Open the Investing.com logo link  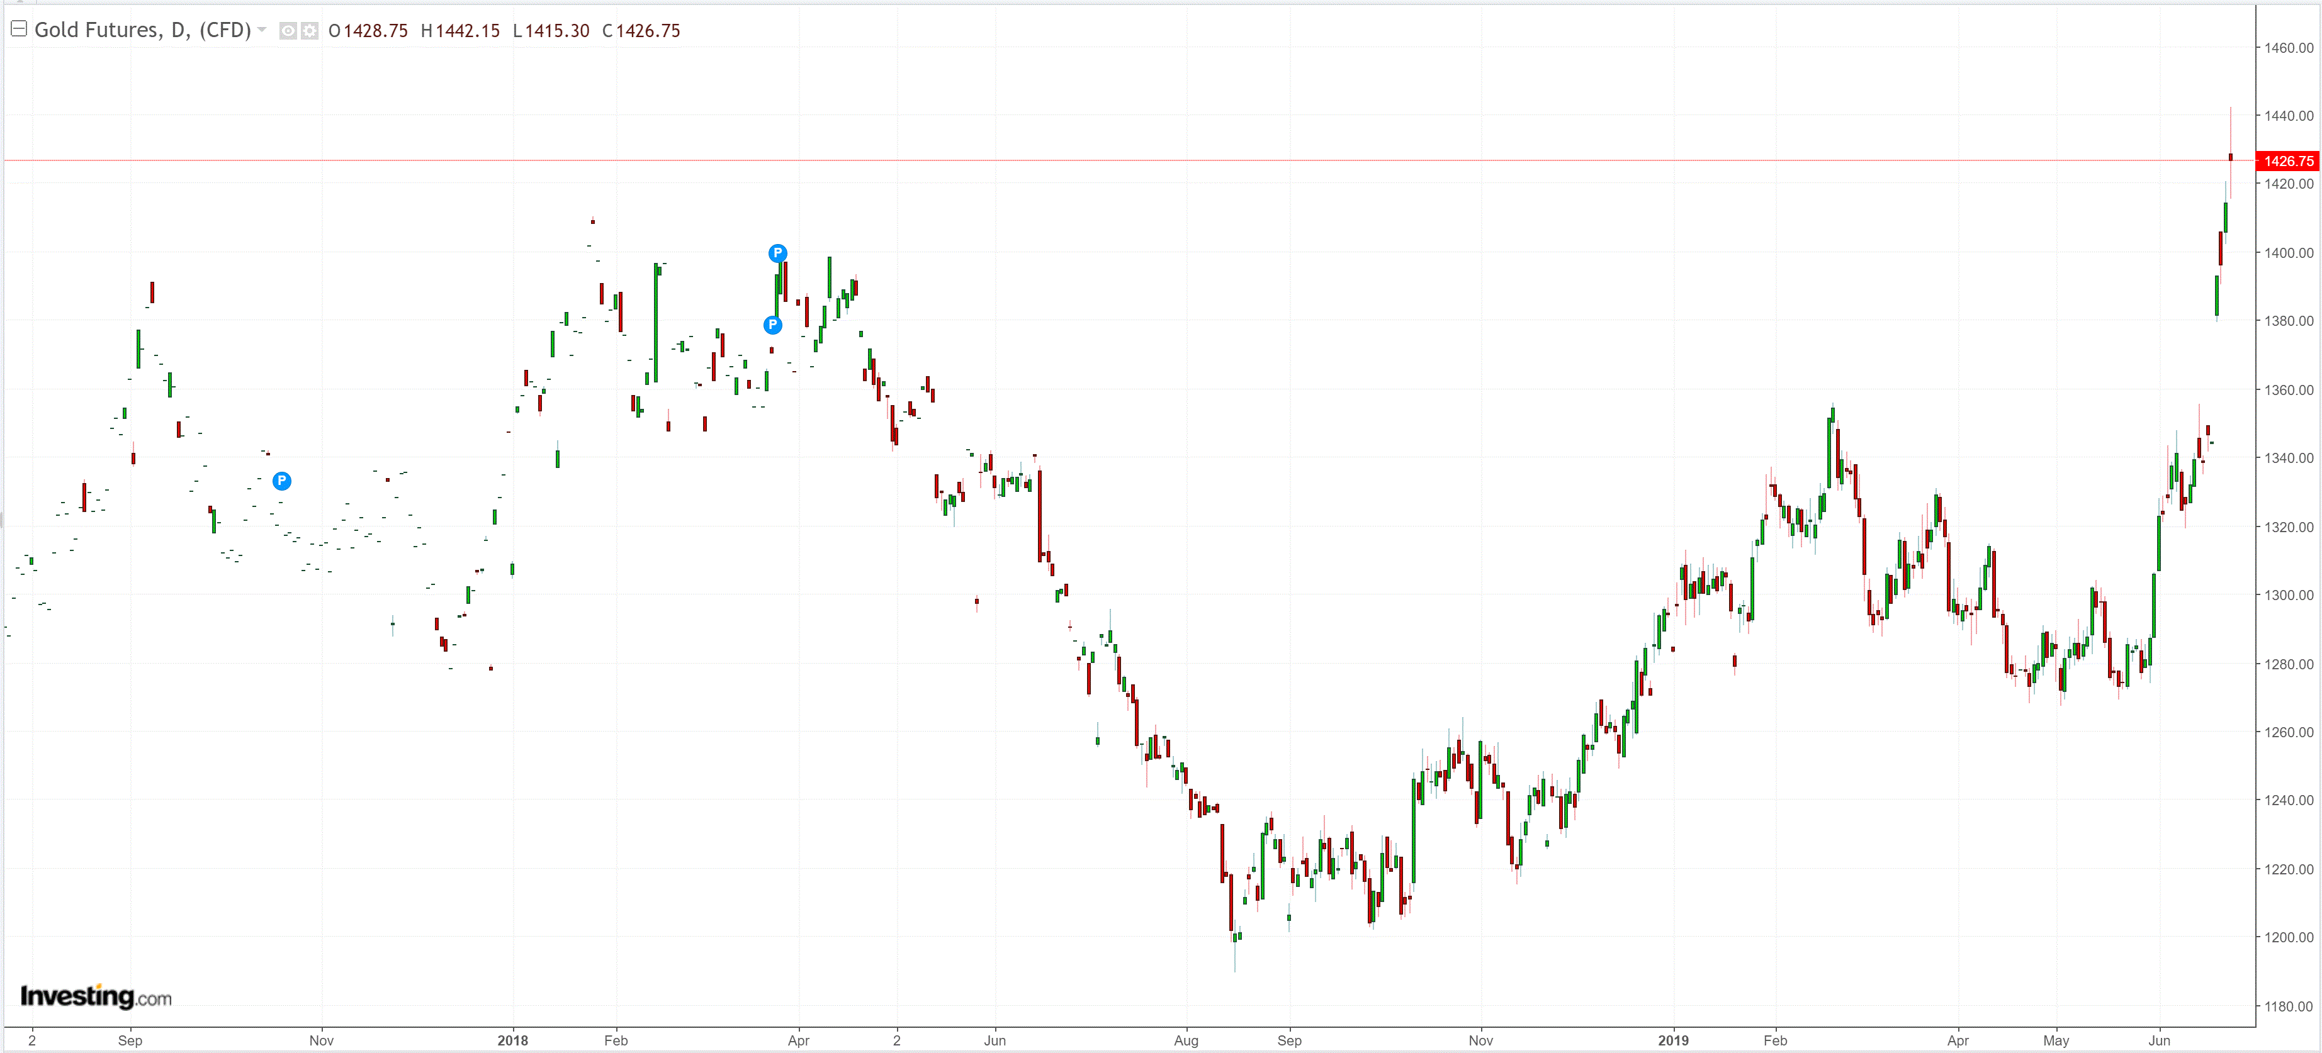96,996
